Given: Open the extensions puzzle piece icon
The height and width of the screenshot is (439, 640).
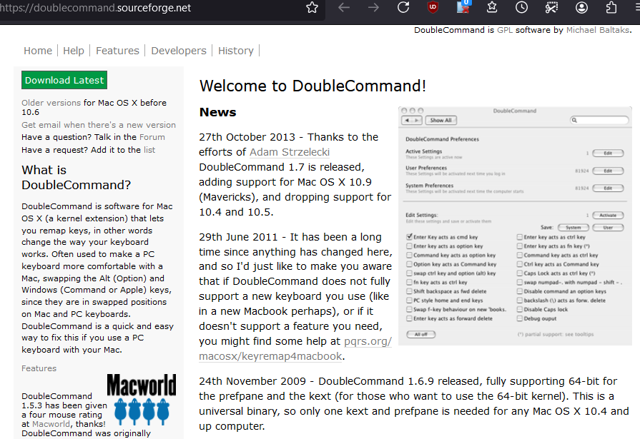Looking at the screenshot, I should tap(611, 8).
